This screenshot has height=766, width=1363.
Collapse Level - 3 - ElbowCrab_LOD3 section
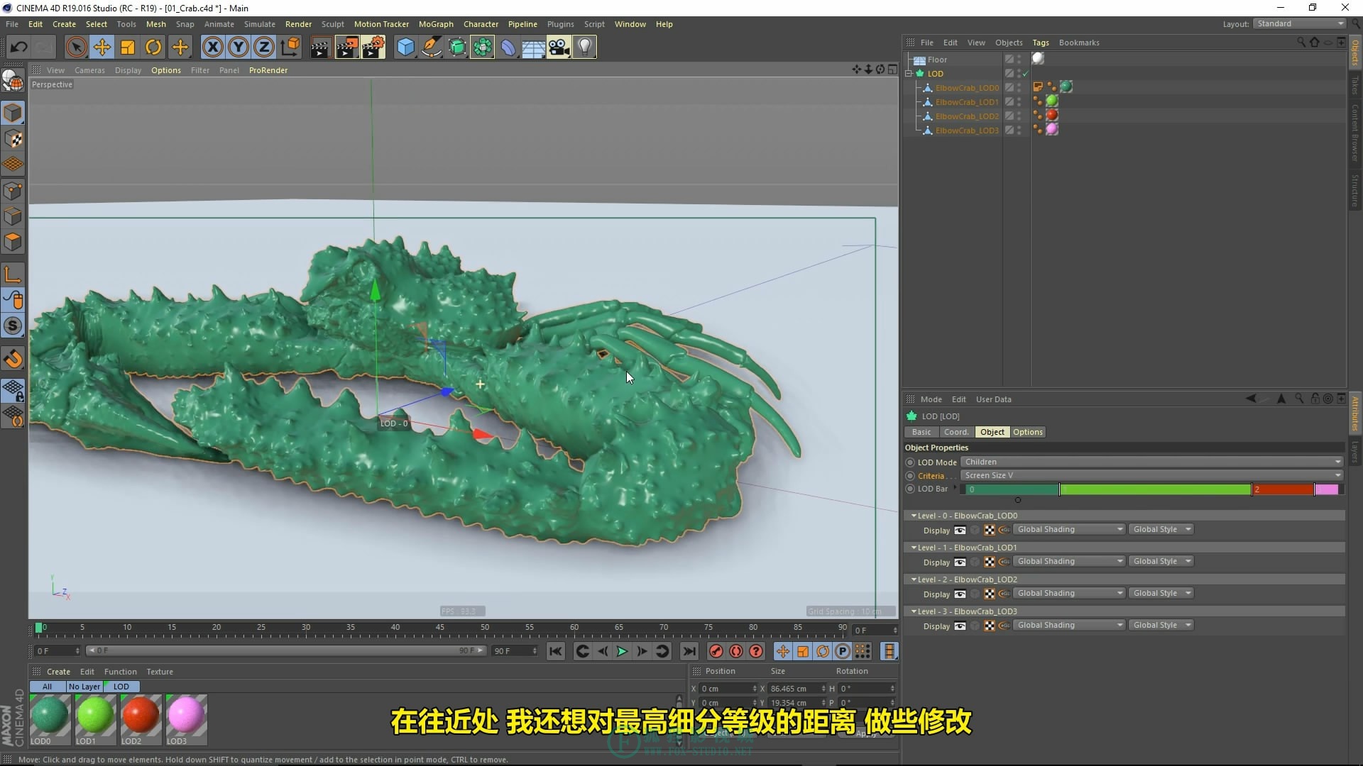(914, 611)
